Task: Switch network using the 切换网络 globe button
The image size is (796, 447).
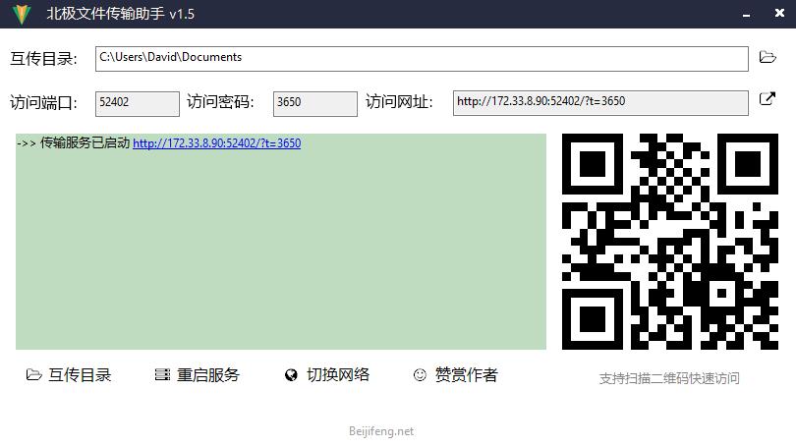Action: [x=327, y=375]
